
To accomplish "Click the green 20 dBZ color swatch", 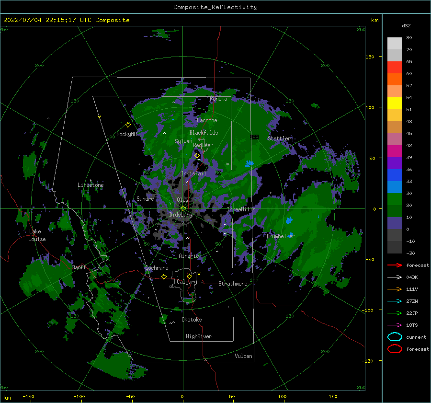I will (395, 199).
